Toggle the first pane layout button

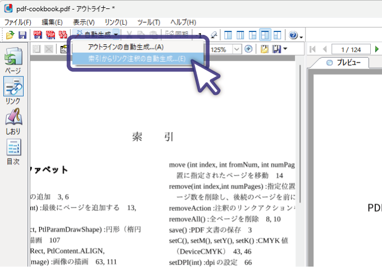[x=228, y=35]
